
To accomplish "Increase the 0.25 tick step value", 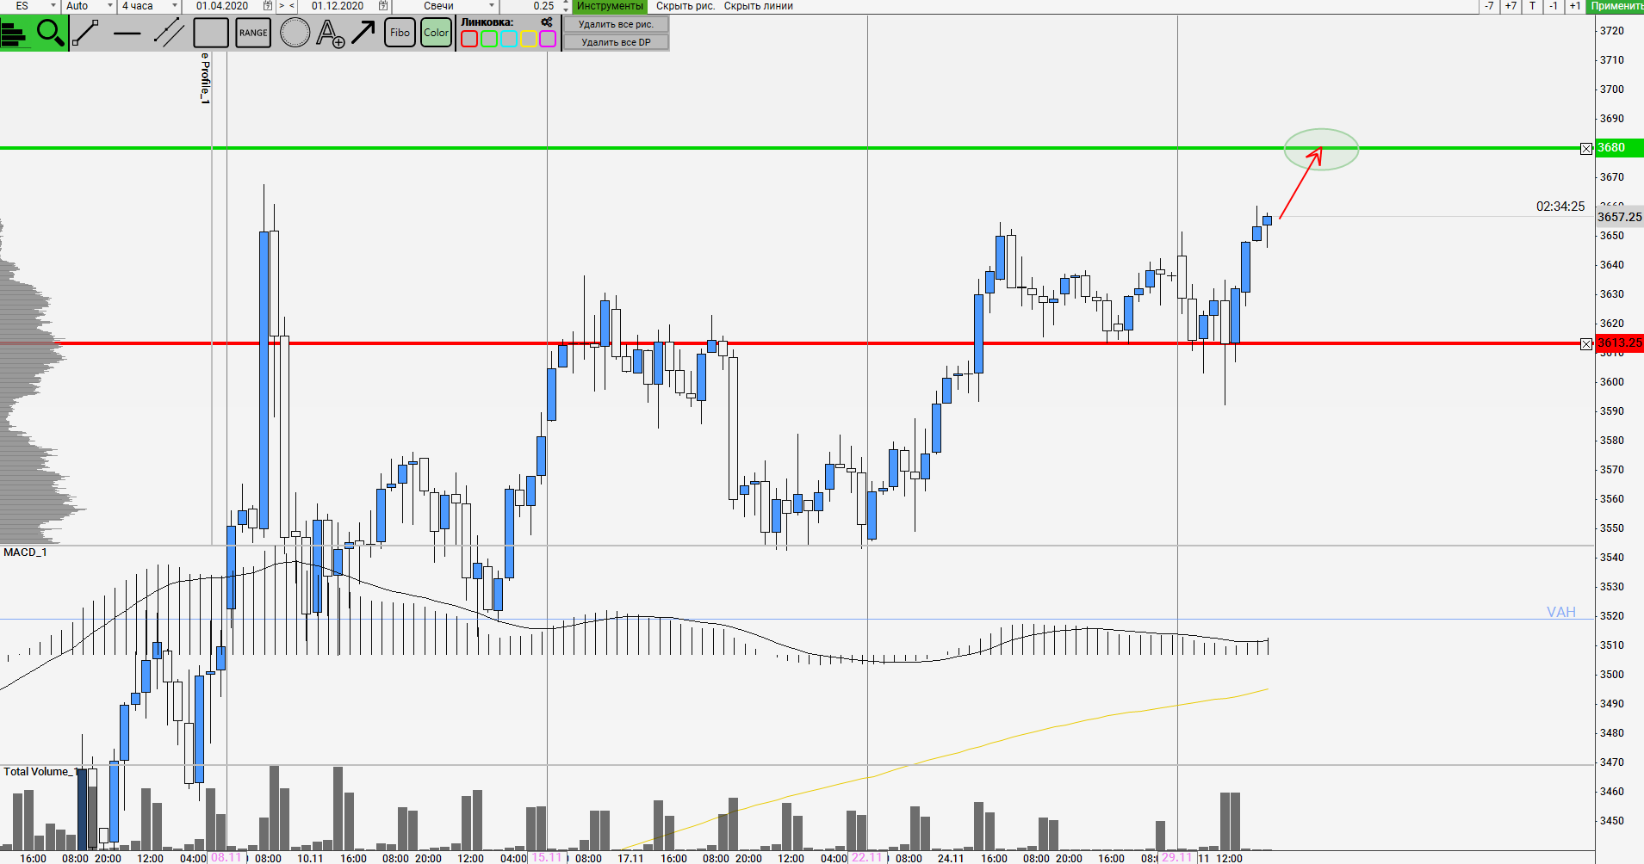I will [566, 3].
